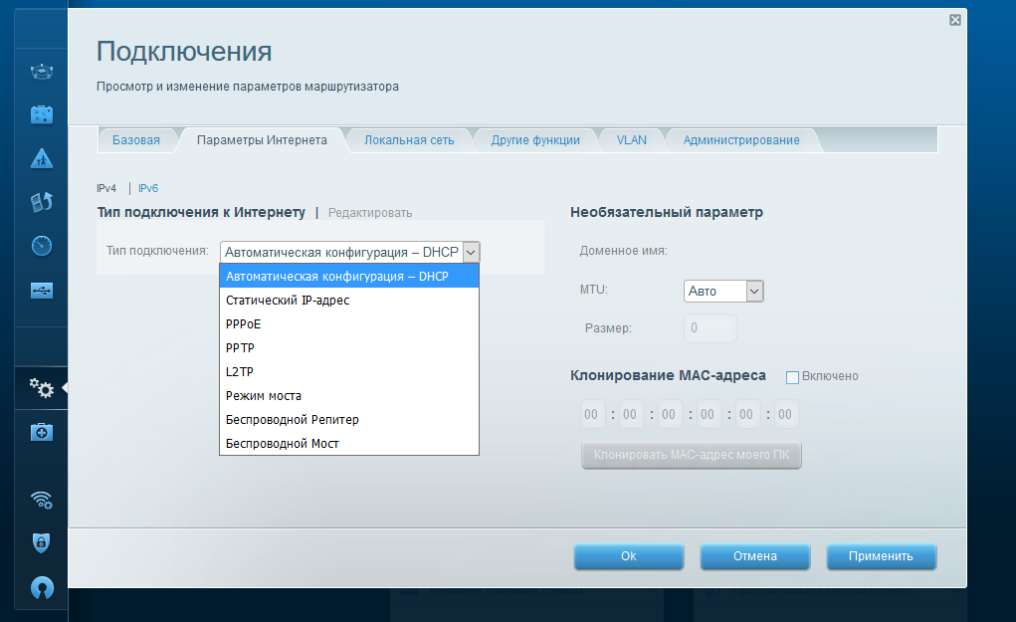Click the first MAC address octet field
Viewport: 1016px width, 622px height.
click(x=592, y=414)
